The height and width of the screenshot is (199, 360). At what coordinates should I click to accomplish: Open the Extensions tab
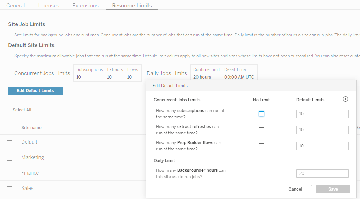coord(85,6)
